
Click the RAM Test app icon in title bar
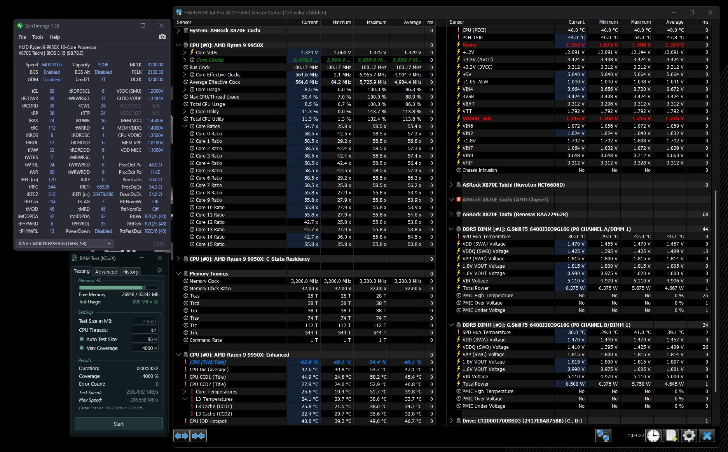74,258
